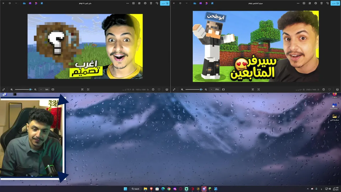Screen dimensions: 341x192
Task: Open Designer app icon in left Photos window
Action: click(36, 3)
